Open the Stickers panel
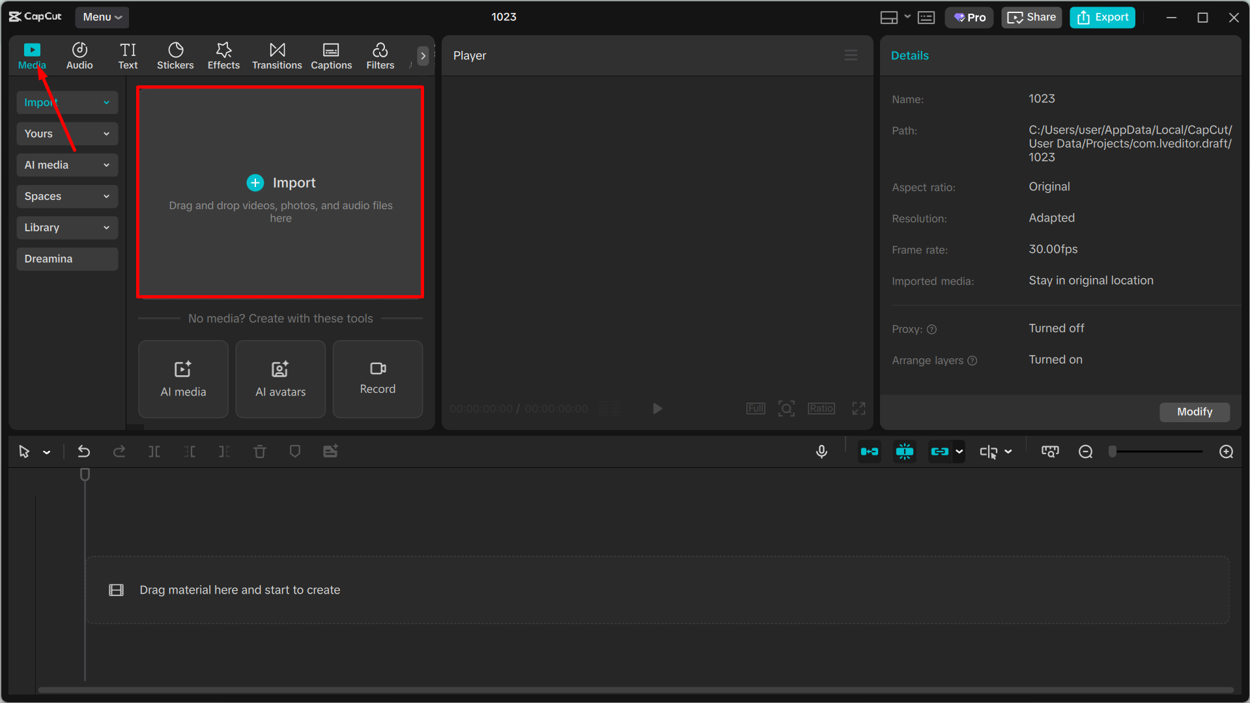 pos(175,55)
